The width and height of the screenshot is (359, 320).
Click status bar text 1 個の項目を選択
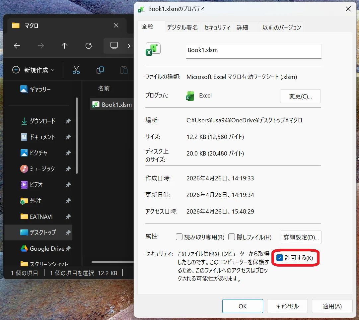[72, 273]
